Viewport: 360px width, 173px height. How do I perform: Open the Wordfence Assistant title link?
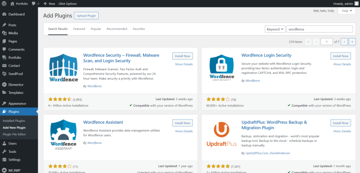[x=103, y=122]
